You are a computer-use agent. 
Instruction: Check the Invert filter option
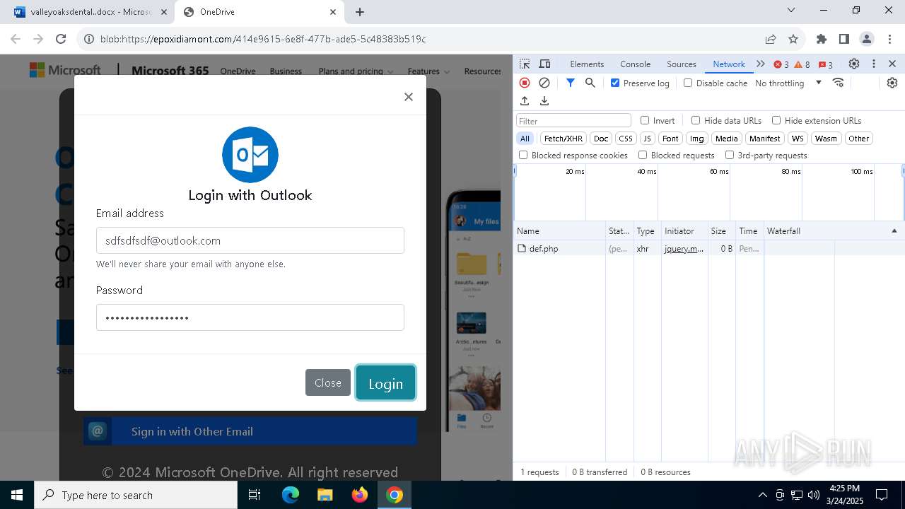click(x=645, y=120)
